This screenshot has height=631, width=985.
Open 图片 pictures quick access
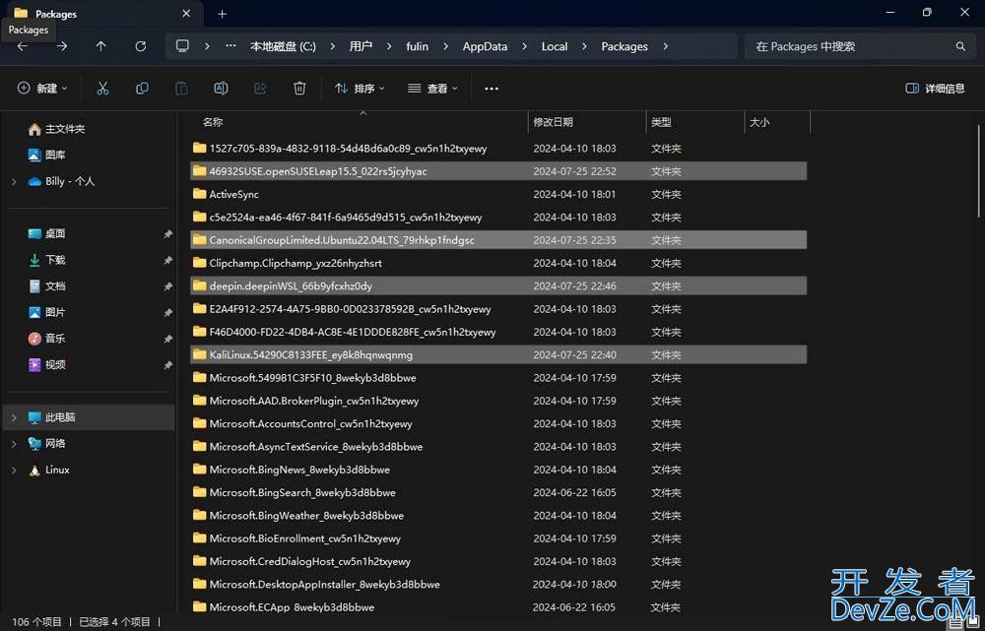46,312
